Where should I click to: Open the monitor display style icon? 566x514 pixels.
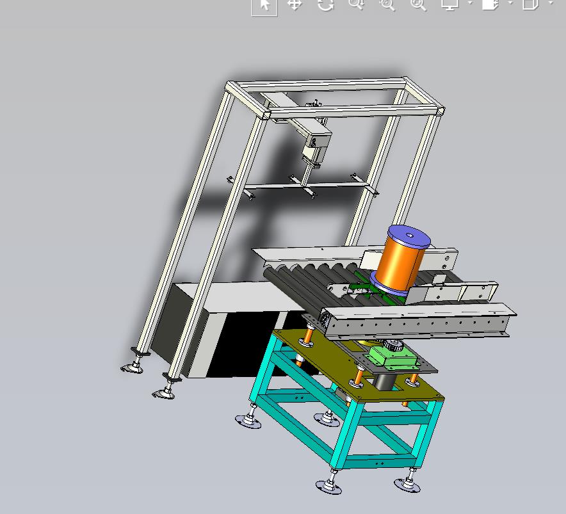450,4
